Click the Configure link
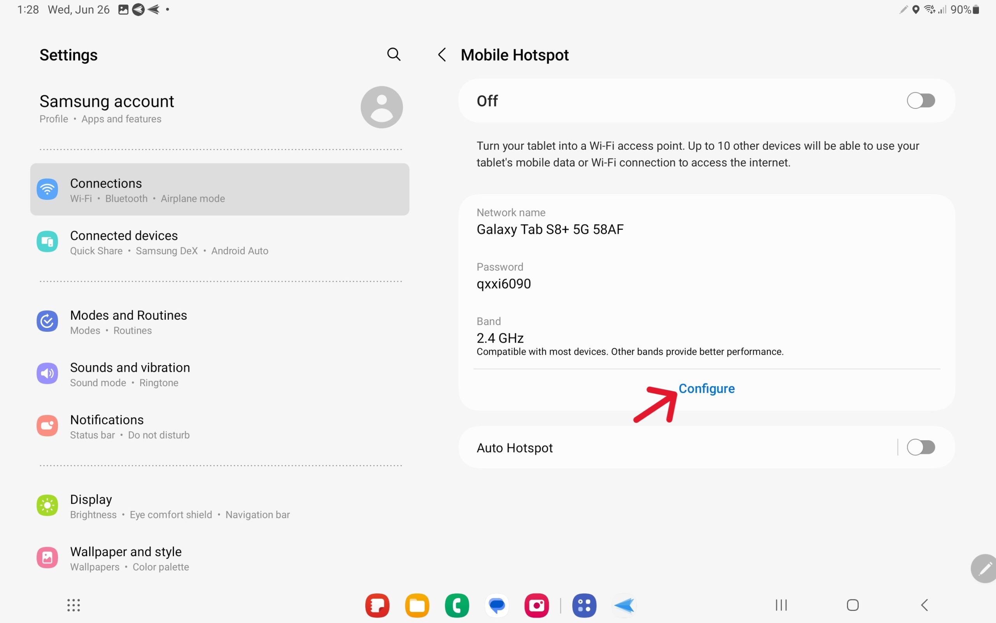Screen dimensions: 996x623 point(706,388)
